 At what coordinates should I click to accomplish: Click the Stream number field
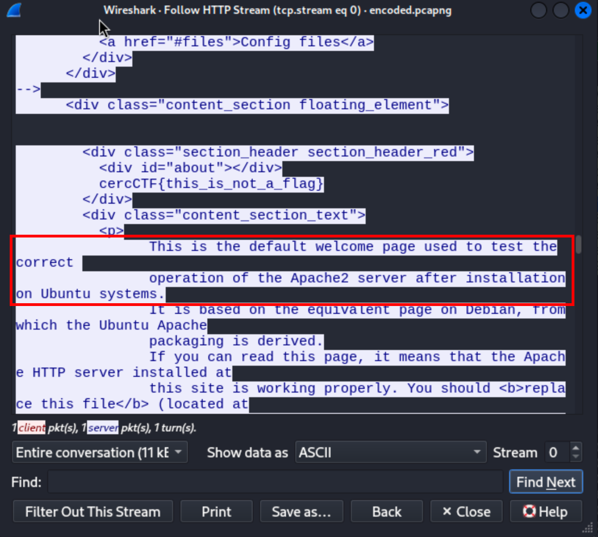click(557, 452)
